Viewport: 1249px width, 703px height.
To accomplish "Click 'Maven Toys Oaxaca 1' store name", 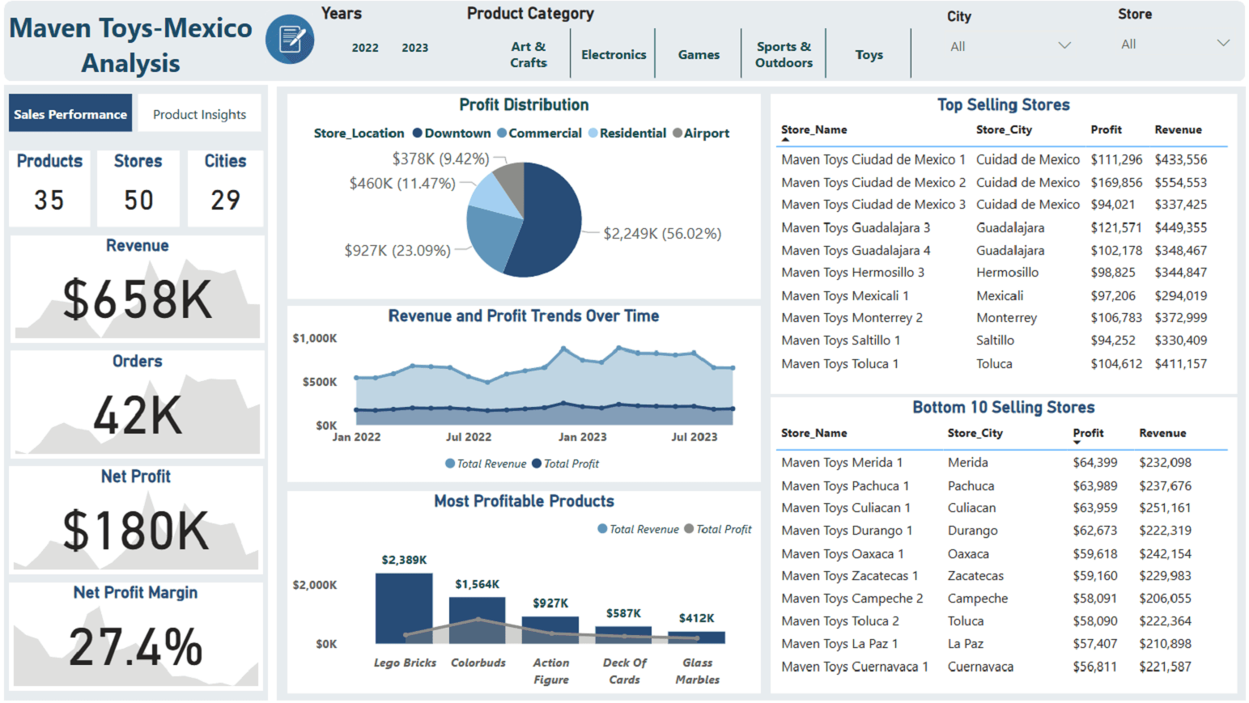I will (843, 553).
